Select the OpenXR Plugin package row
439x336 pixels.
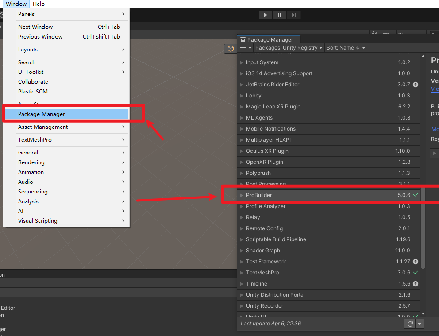pyautogui.click(x=328, y=162)
